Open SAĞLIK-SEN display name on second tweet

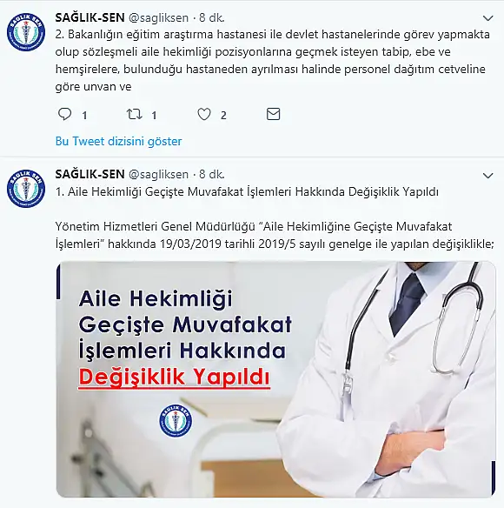click(x=90, y=174)
